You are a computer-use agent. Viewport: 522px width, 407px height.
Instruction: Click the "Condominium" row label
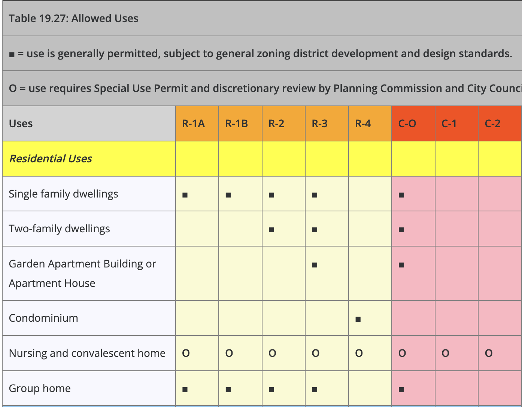tap(43, 318)
